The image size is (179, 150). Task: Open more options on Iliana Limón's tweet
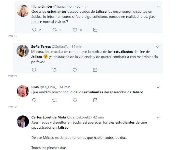tap(158, 7)
